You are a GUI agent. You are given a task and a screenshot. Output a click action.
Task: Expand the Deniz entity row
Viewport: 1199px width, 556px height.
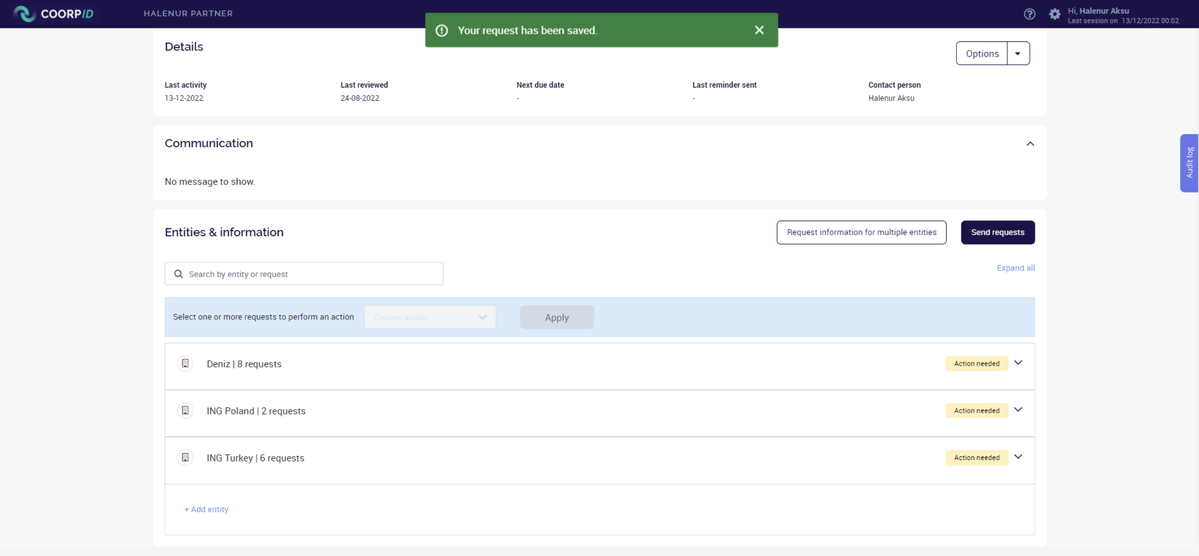click(x=1018, y=363)
